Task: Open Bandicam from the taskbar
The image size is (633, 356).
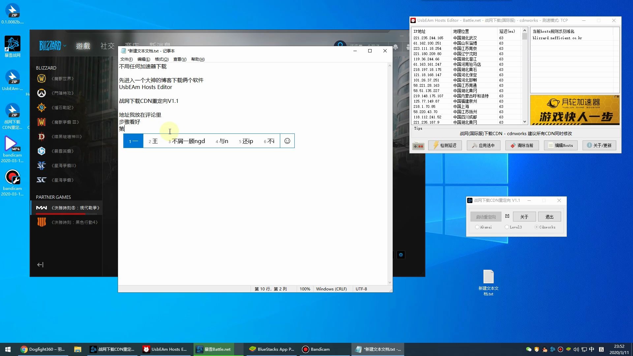Action: click(x=316, y=349)
